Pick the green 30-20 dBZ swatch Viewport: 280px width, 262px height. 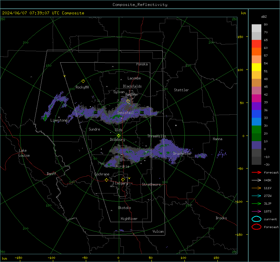pos(256,130)
